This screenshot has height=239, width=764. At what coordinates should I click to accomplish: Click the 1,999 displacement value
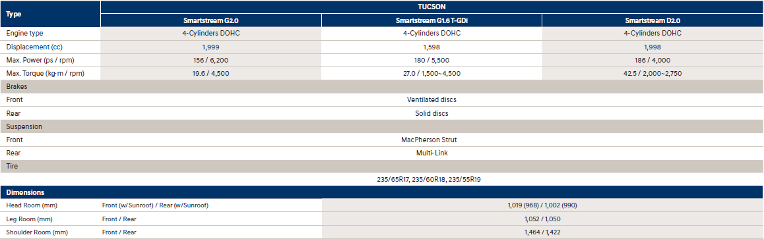(x=210, y=47)
